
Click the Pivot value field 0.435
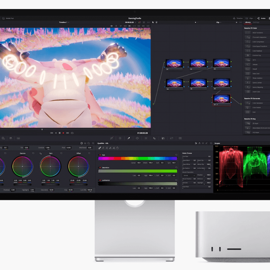[69, 148]
